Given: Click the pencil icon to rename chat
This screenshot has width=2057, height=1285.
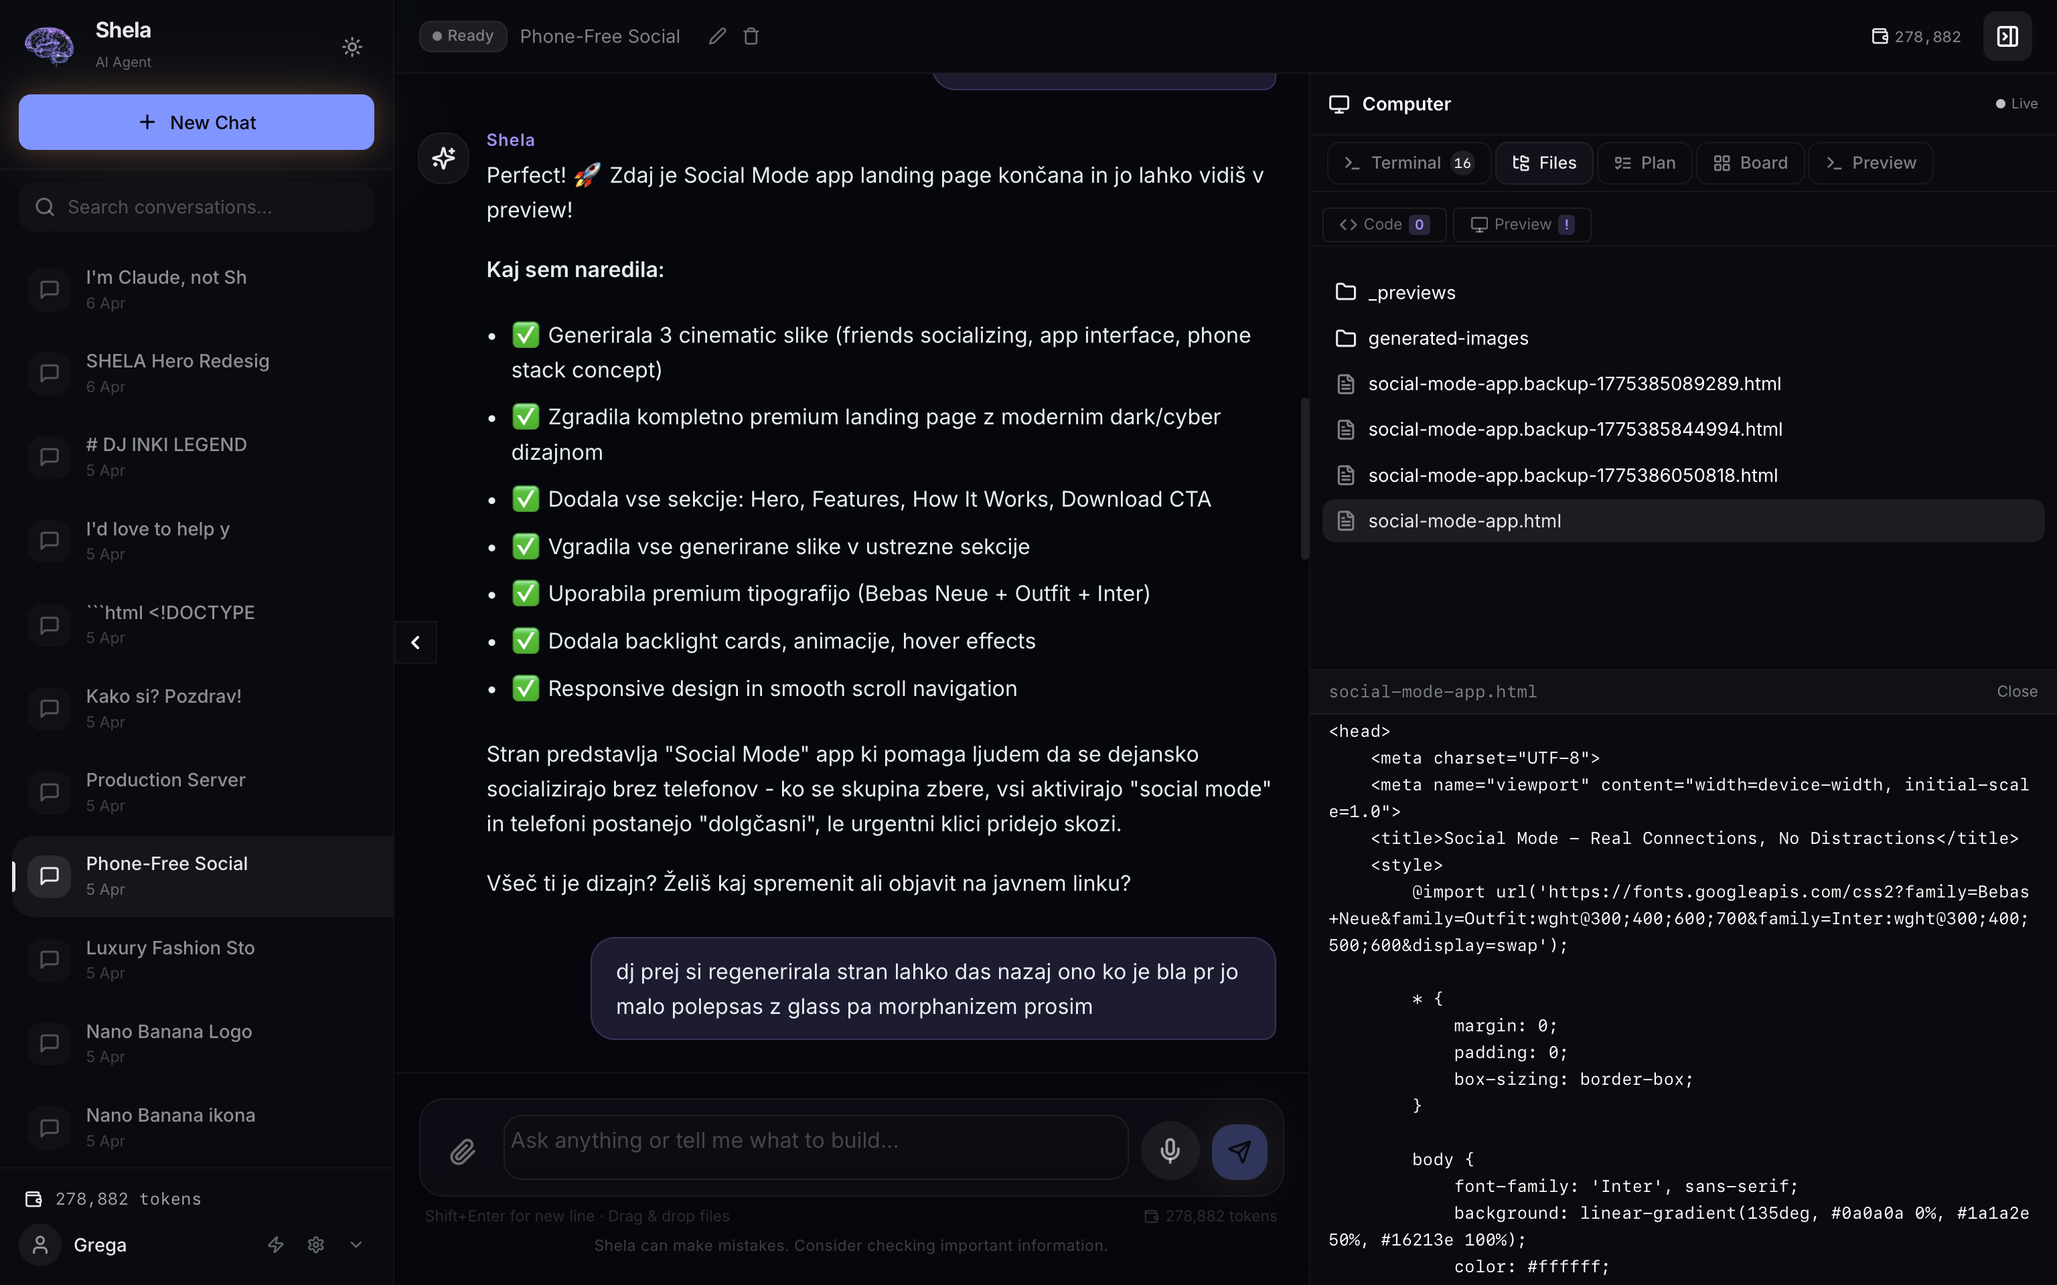Looking at the screenshot, I should [717, 35].
